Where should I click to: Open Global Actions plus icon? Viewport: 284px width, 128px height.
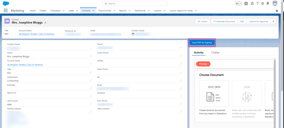point(246,4)
